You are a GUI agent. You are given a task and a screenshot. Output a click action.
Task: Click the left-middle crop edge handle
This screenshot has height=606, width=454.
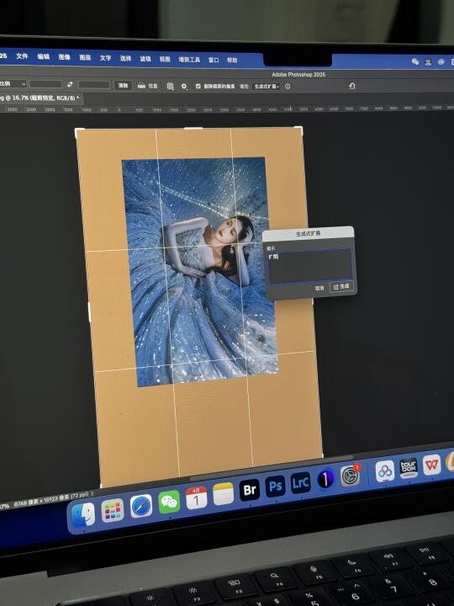click(89, 311)
